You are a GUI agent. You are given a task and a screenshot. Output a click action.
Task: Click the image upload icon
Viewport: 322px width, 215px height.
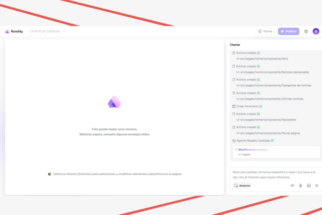(x=309, y=186)
